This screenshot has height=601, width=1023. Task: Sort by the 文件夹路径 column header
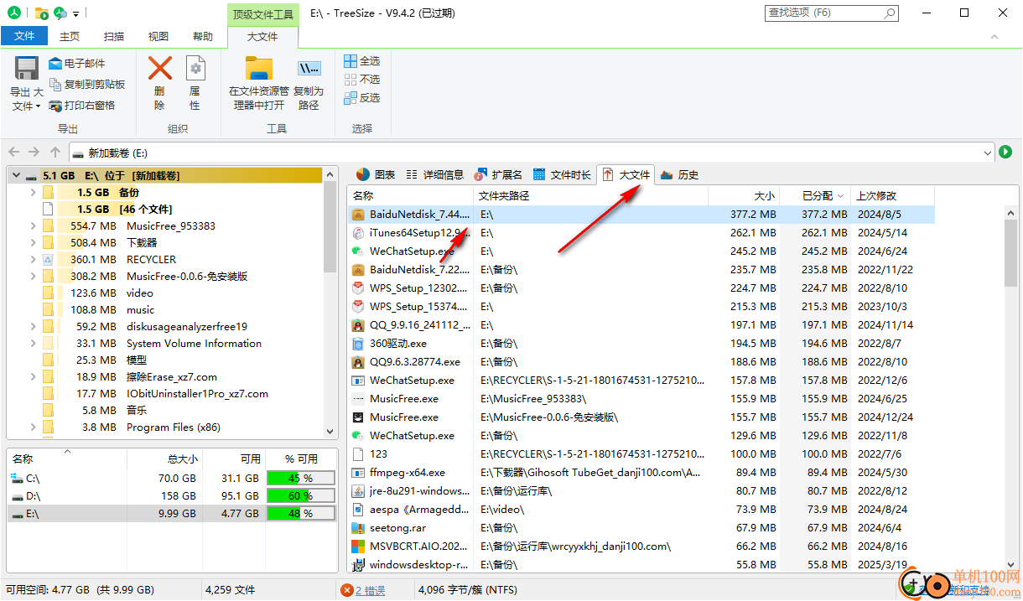tap(590, 195)
